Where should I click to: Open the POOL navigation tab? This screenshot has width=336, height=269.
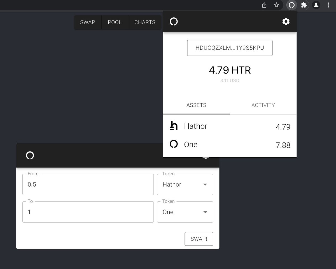pyautogui.click(x=115, y=22)
